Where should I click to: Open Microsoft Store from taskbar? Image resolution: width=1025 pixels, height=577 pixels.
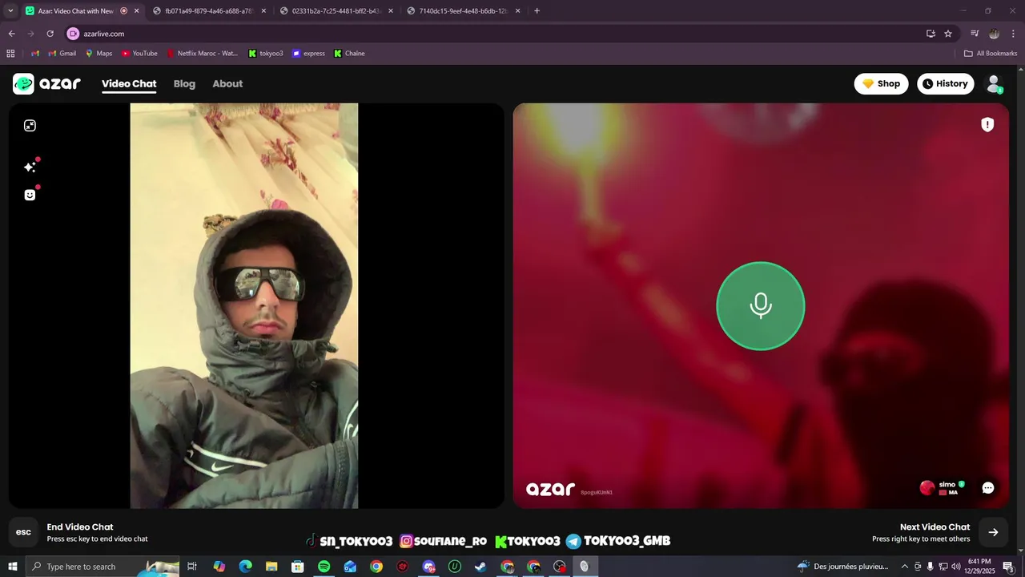pos(298,567)
